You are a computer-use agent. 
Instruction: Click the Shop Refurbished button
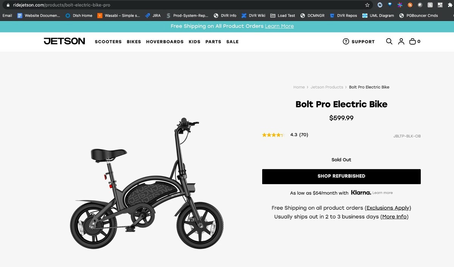pos(341,176)
